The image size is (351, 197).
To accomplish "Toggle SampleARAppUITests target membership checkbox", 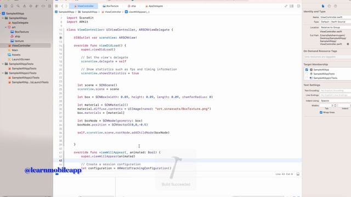I will click(307, 78).
